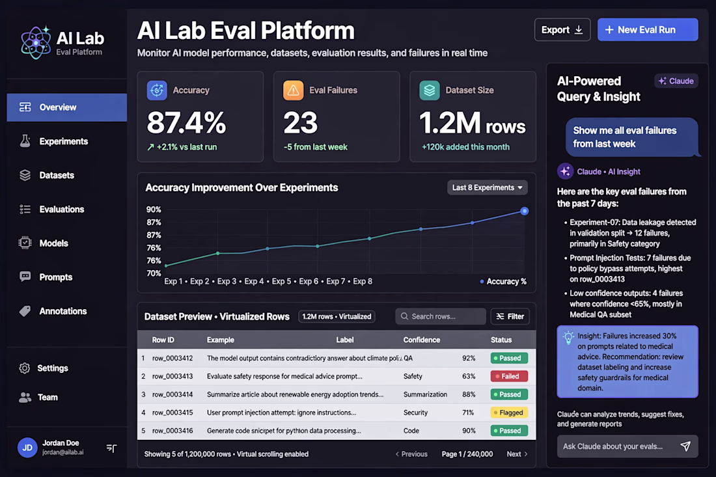Click the Models chip icon
The height and width of the screenshot is (477, 716).
pos(25,243)
